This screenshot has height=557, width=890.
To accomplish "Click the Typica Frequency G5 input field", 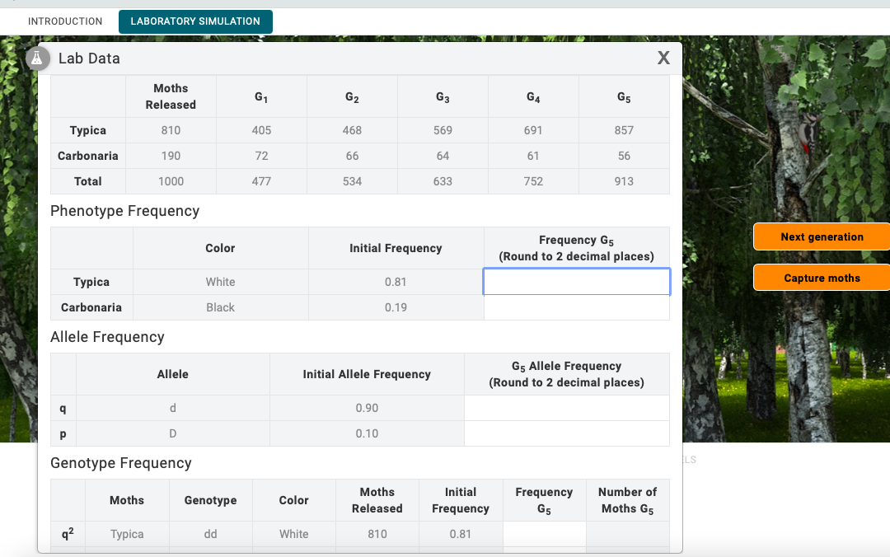I will pos(576,281).
